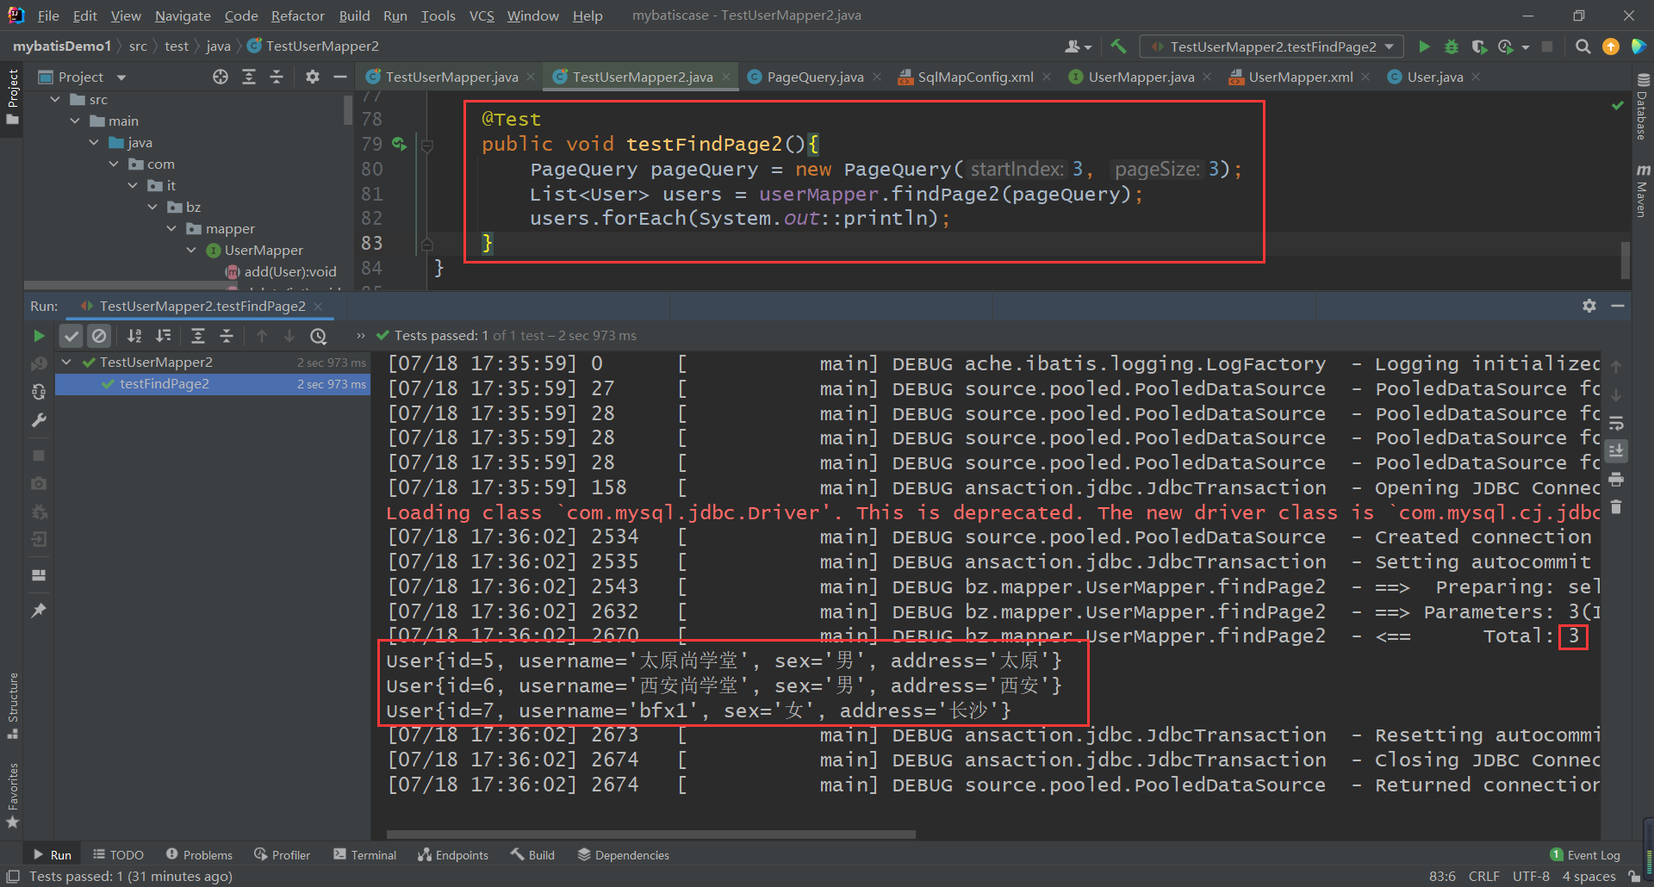The width and height of the screenshot is (1654, 887).
Task: Collapse the com package node
Action: [114, 164]
